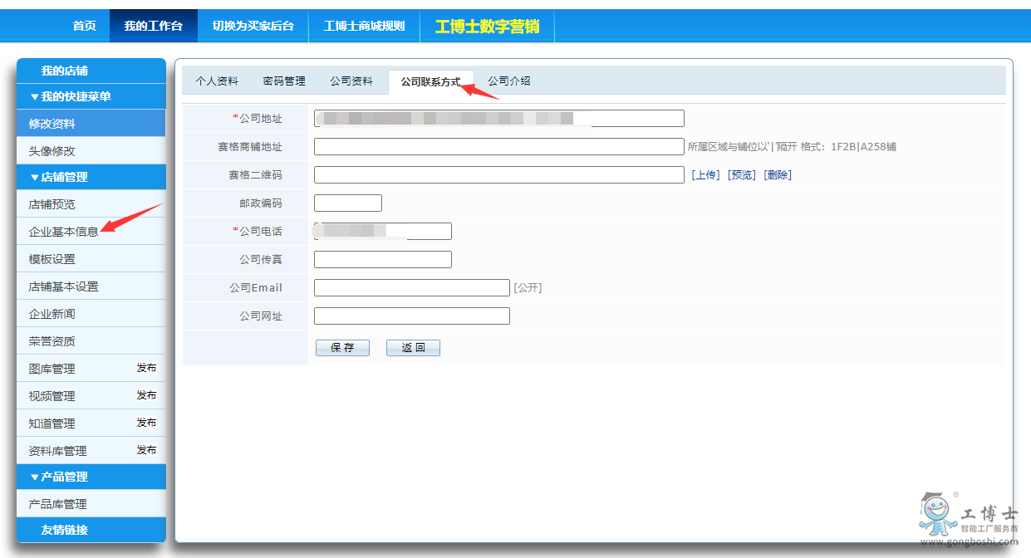The image size is (1031, 558).
Task: Collapse the 店铺管理 section
Action: pyautogui.click(x=59, y=177)
